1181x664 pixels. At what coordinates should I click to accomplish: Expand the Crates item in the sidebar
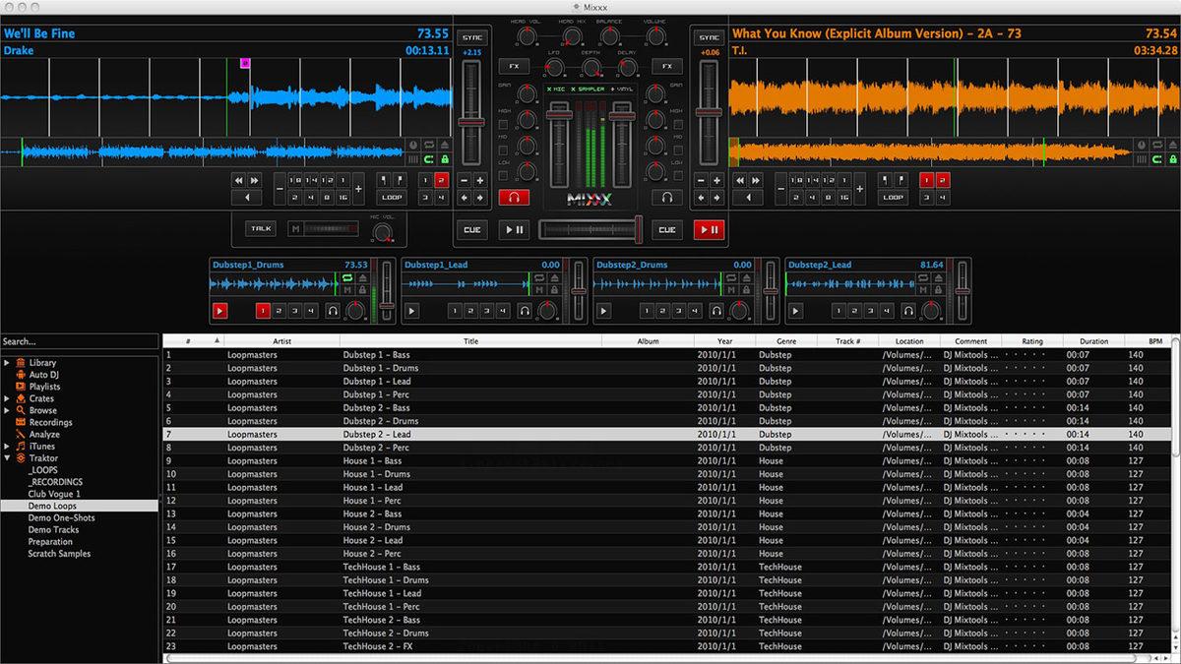[8, 398]
